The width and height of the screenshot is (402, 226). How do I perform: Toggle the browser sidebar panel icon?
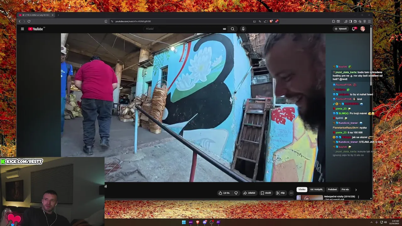pos(350,21)
